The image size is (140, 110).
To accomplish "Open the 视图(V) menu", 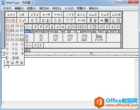I will click(x=31, y=8).
